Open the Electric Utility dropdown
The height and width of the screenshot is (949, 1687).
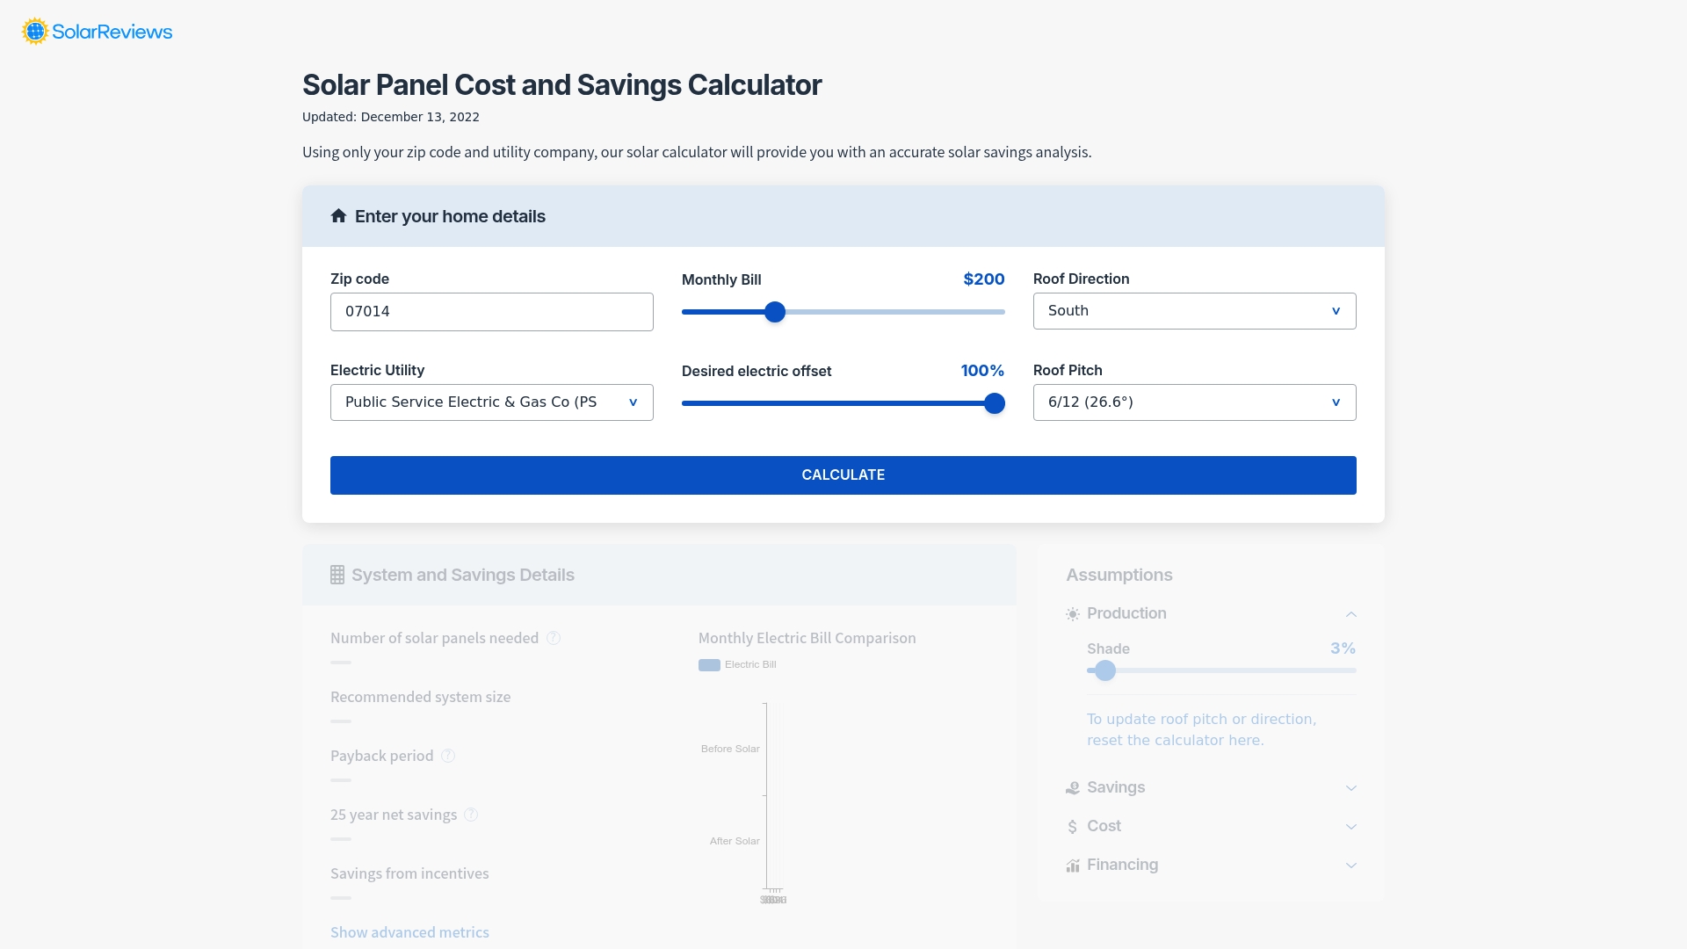pyautogui.click(x=491, y=402)
